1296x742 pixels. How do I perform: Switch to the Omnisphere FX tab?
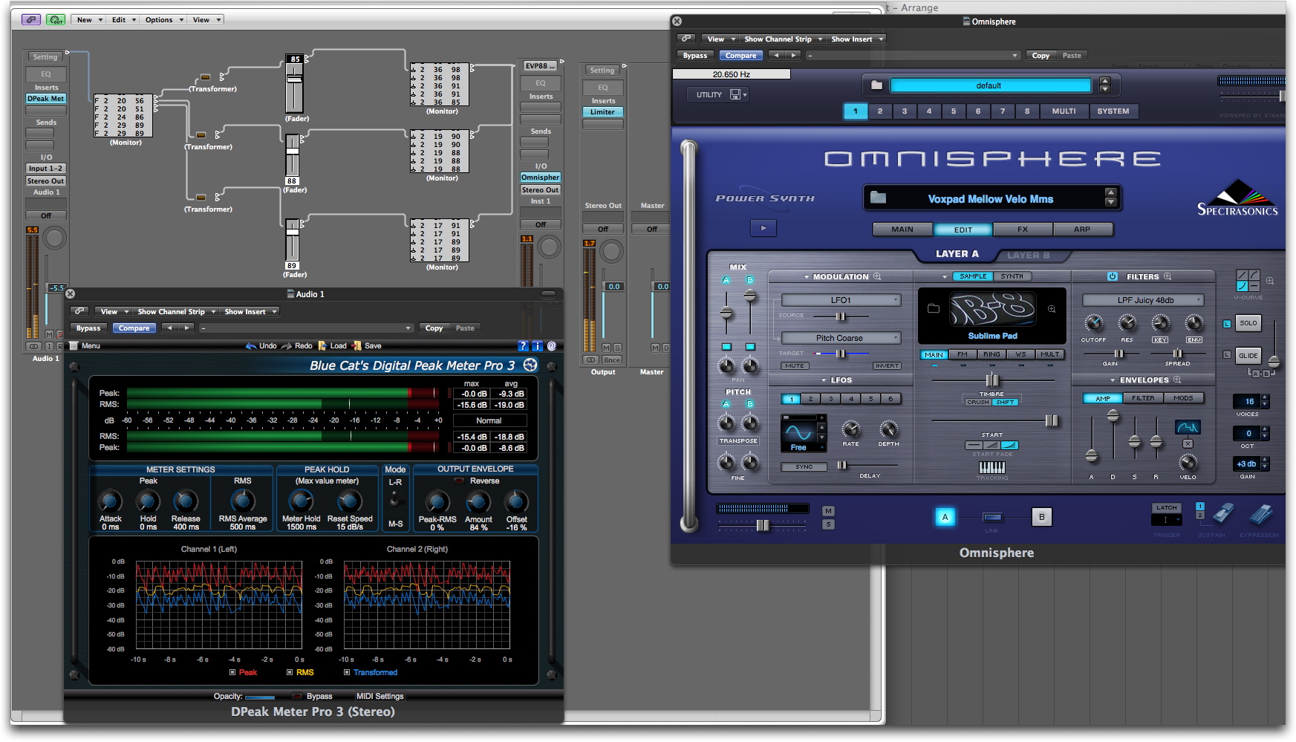(x=1022, y=230)
